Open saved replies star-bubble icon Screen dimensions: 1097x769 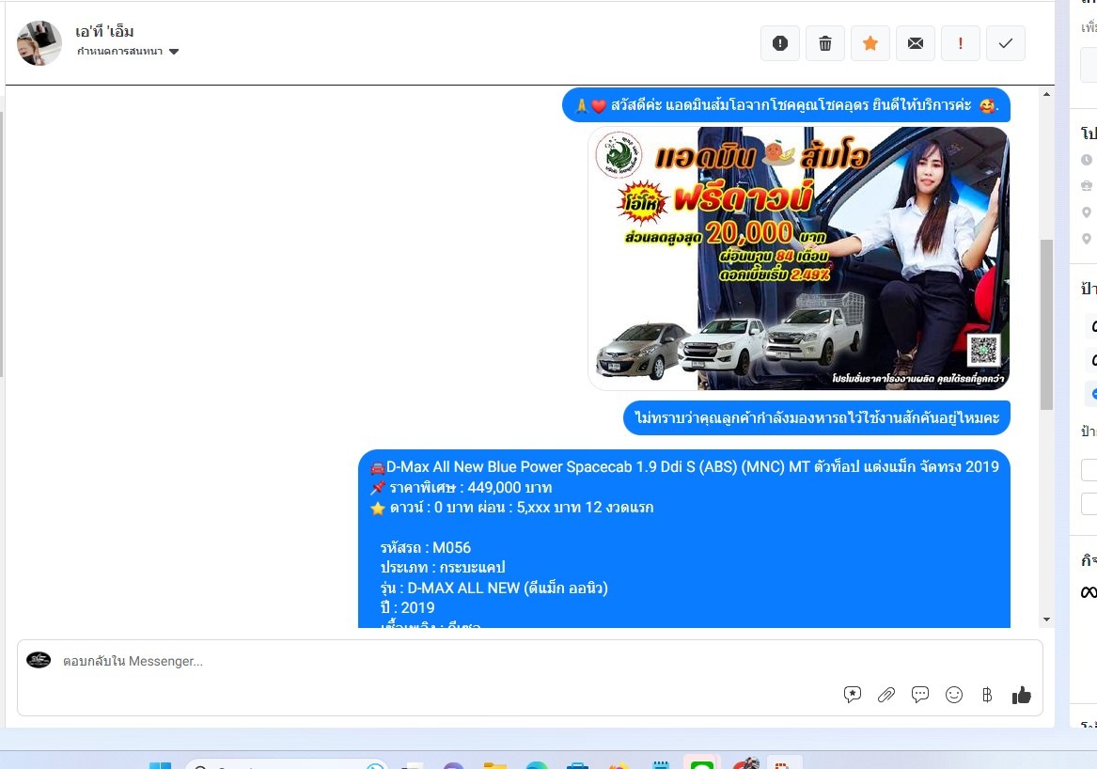[x=853, y=694]
